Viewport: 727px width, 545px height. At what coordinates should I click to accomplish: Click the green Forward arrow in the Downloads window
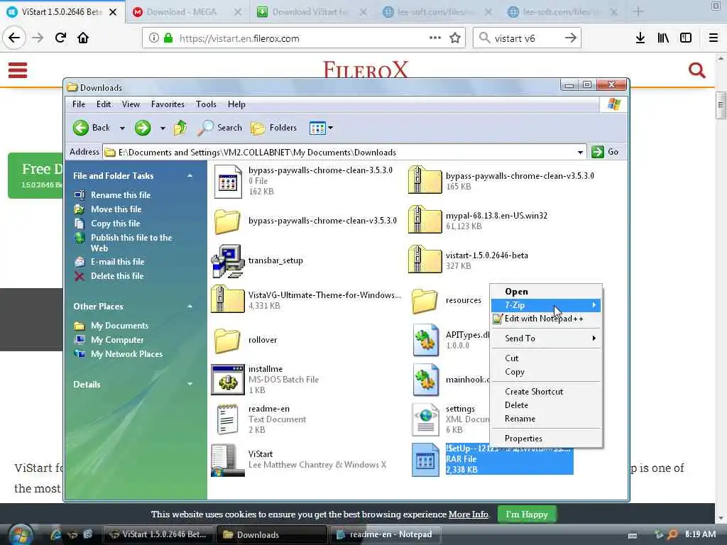coord(143,128)
